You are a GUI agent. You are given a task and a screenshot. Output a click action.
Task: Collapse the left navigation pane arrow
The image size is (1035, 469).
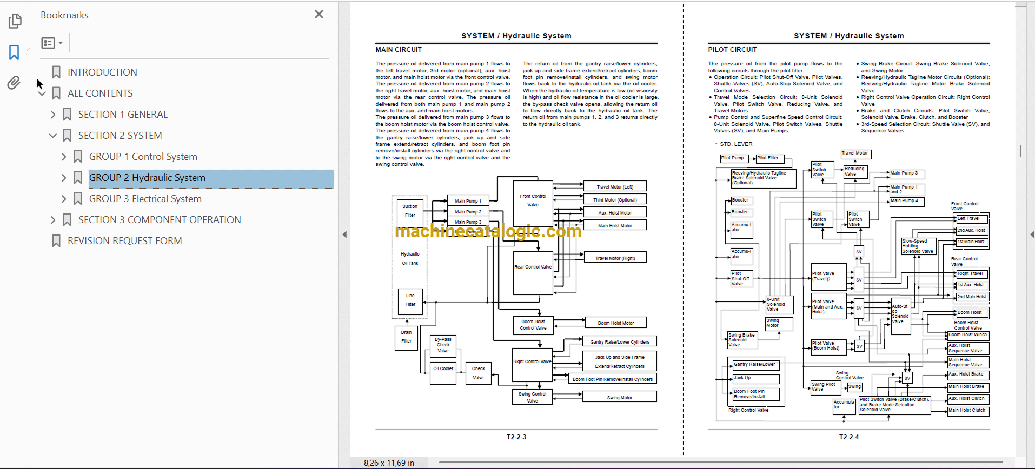tap(344, 234)
